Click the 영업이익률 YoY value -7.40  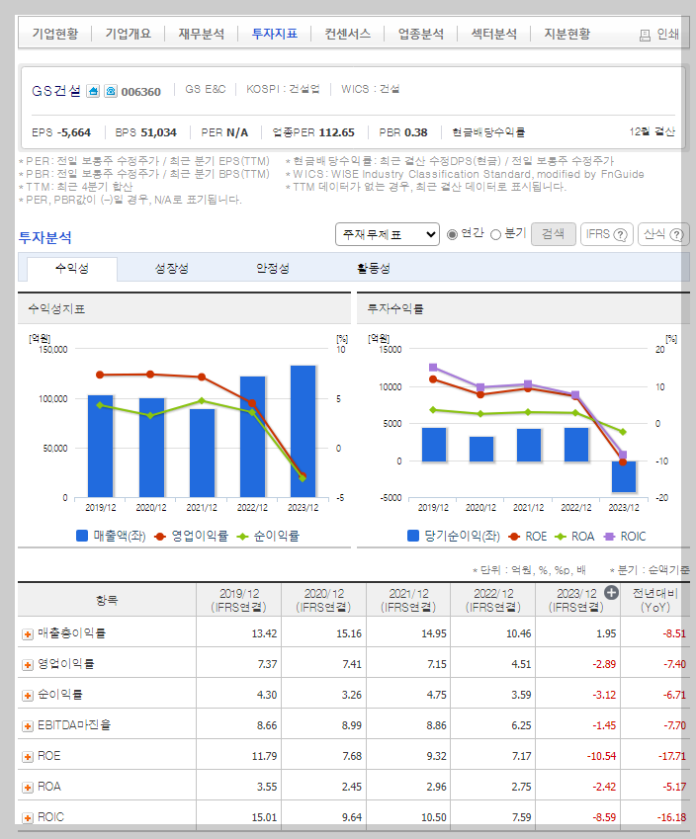[674, 664]
